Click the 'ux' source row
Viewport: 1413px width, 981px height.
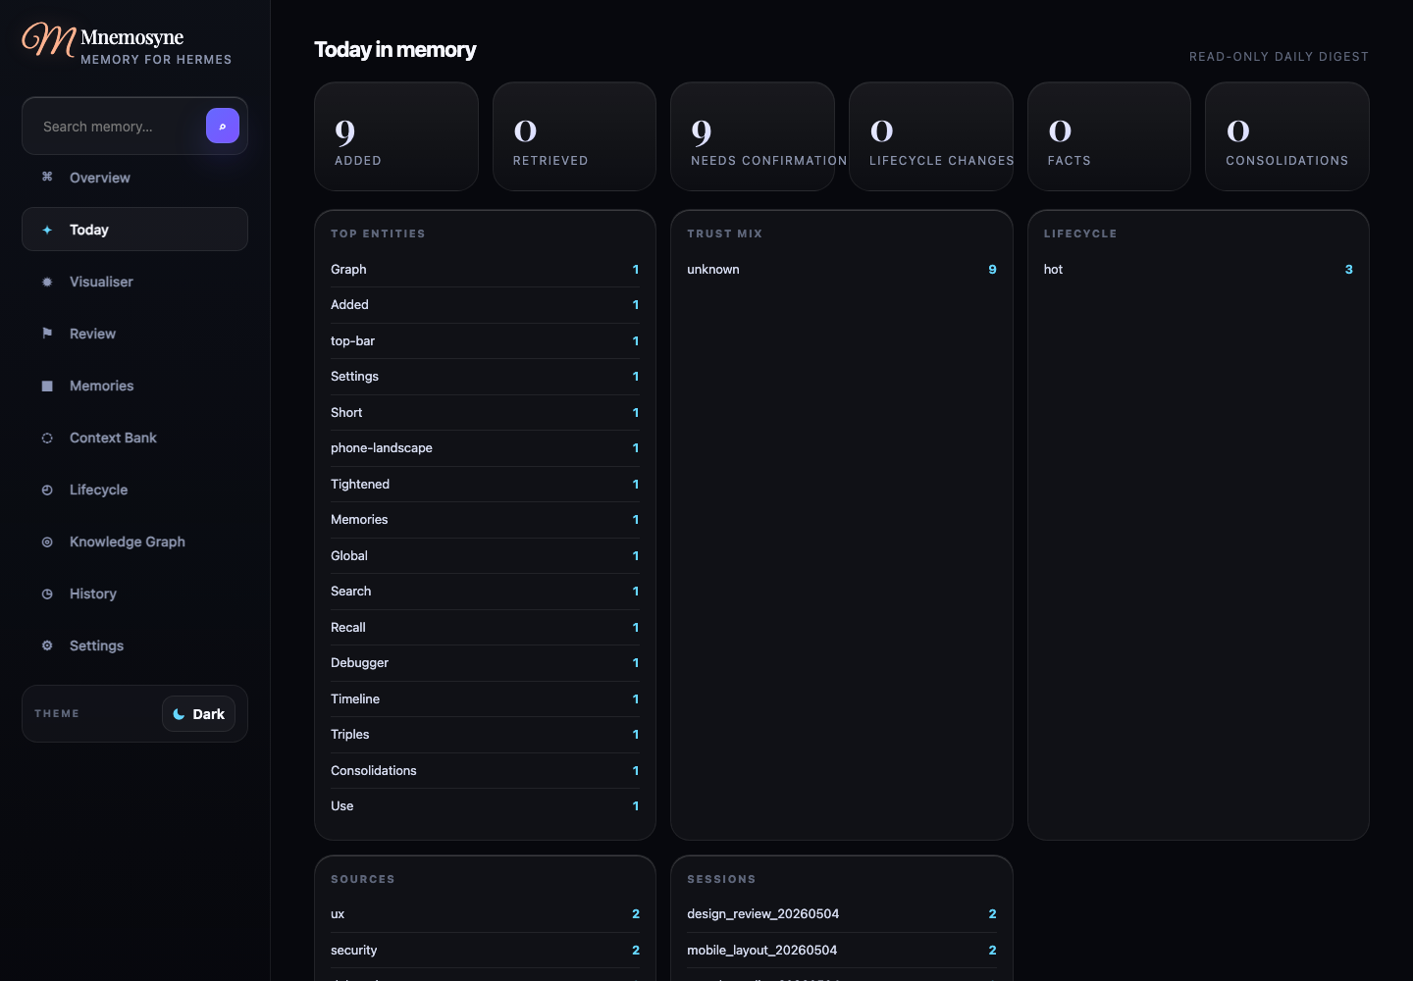point(485,914)
